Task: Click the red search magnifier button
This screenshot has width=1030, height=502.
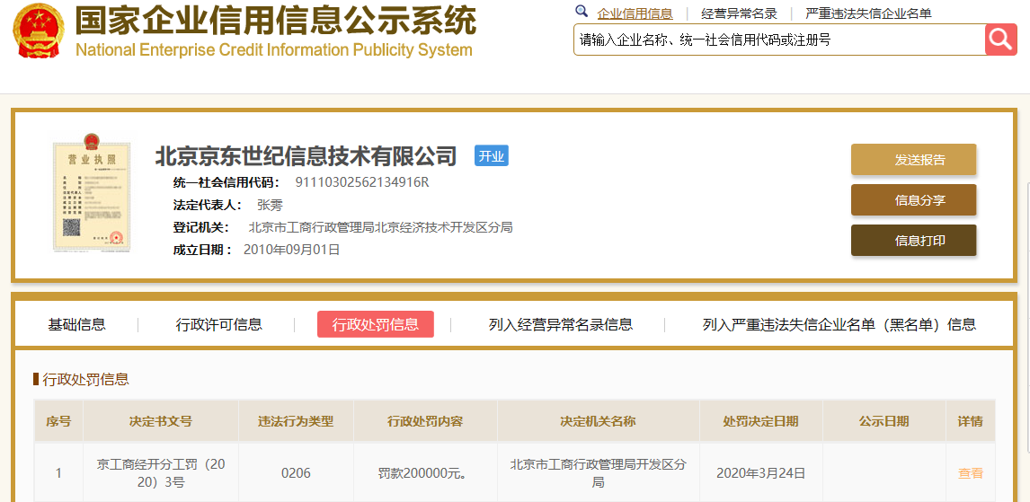Action: pyautogui.click(x=1000, y=40)
